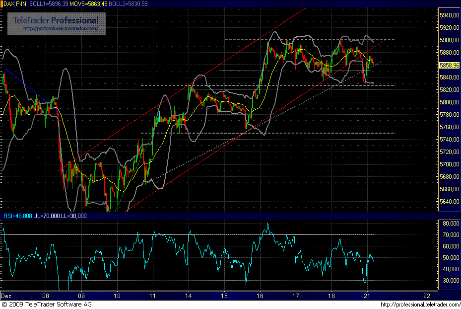Select the BOLL1=5896,39 indicator label
The width and height of the screenshot is (461, 309).
(x=48, y=3)
